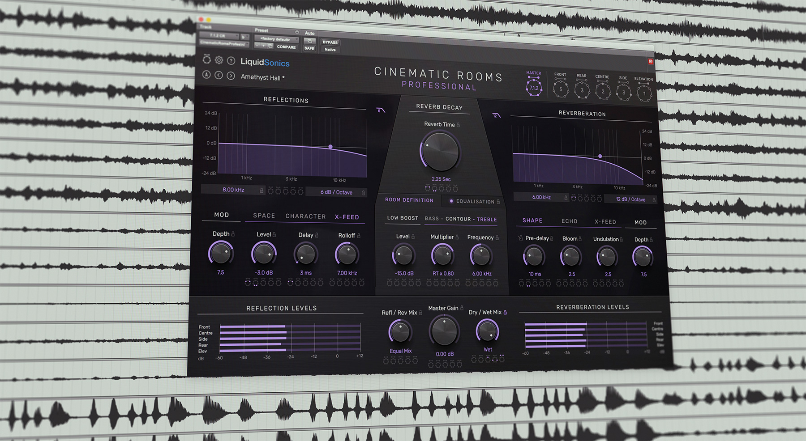Click the Reverb Time knob
The height and width of the screenshot is (441, 806).
point(440,151)
